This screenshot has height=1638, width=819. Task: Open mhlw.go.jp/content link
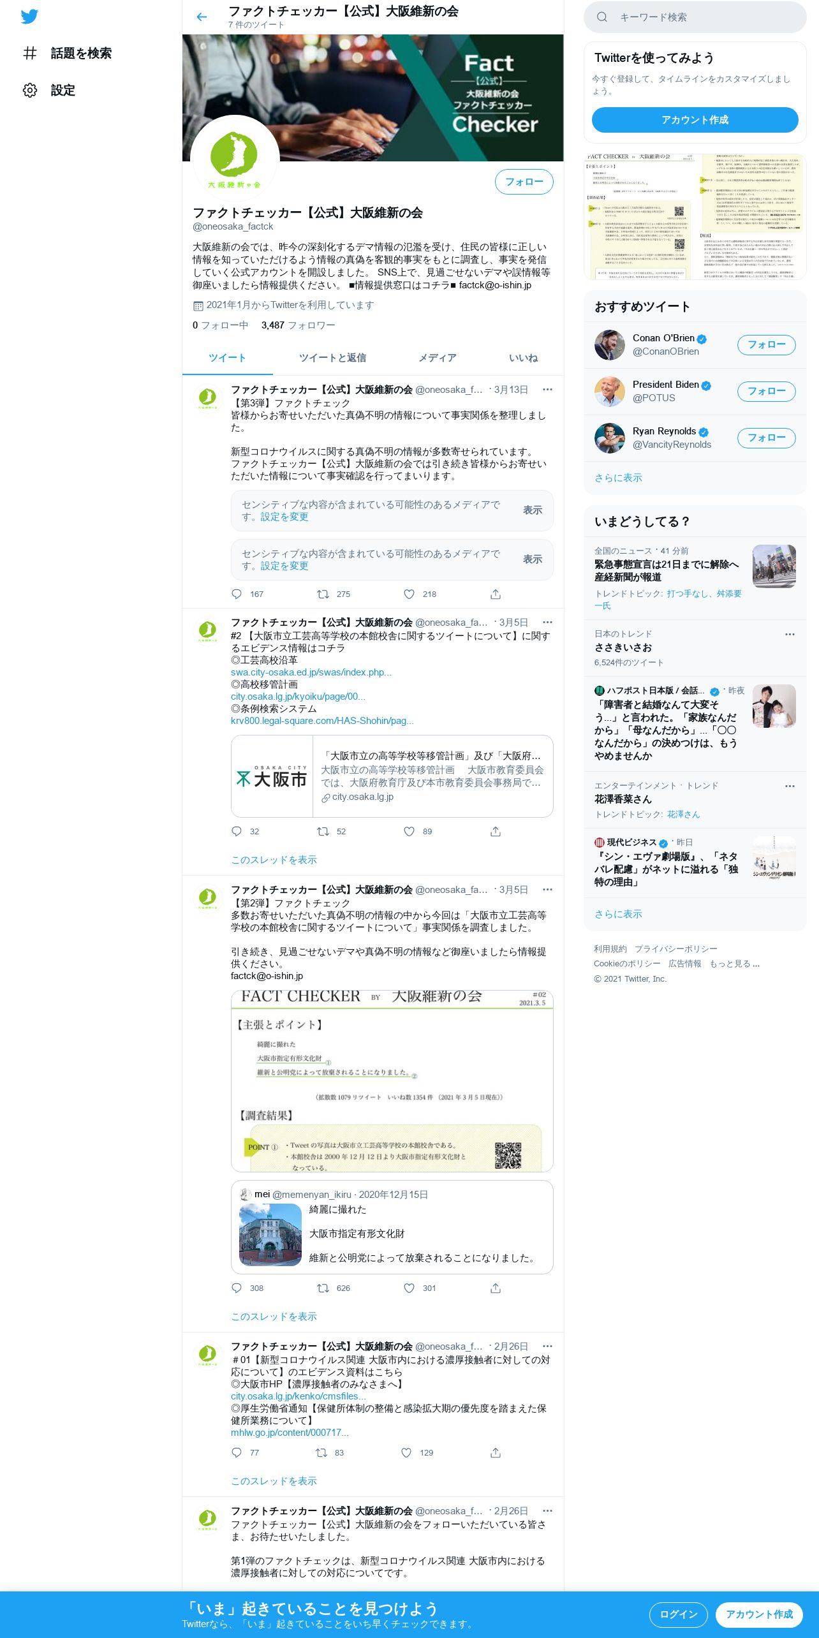[290, 1433]
